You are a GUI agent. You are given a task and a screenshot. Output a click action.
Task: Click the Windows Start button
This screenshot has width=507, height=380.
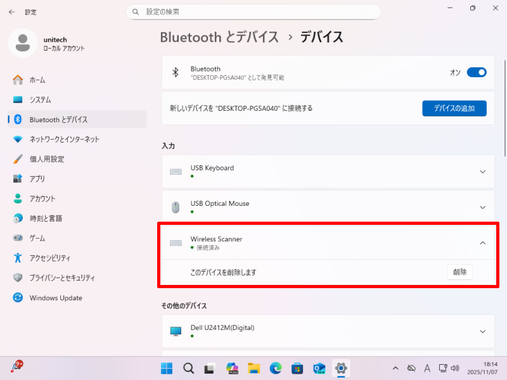coord(167,368)
